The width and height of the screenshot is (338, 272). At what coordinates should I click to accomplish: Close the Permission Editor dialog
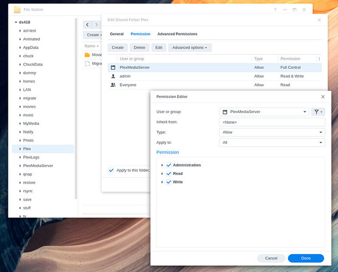coord(323,97)
